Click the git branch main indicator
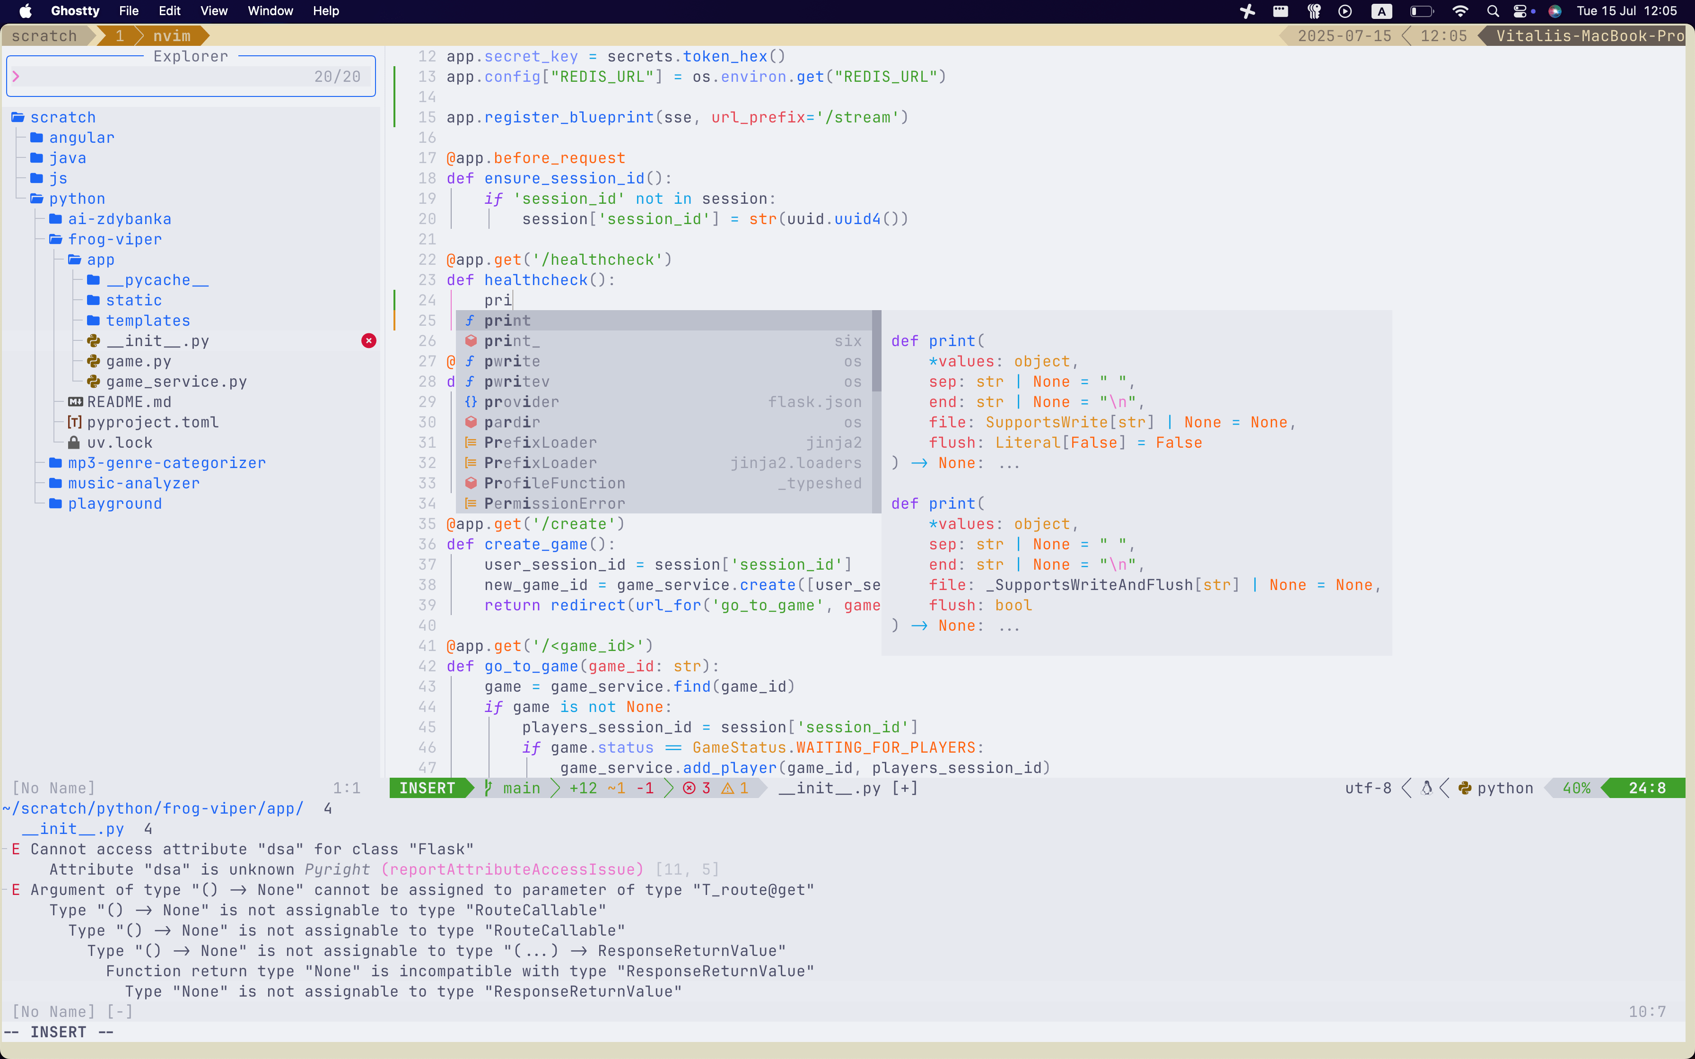1695x1059 pixels. 513,788
